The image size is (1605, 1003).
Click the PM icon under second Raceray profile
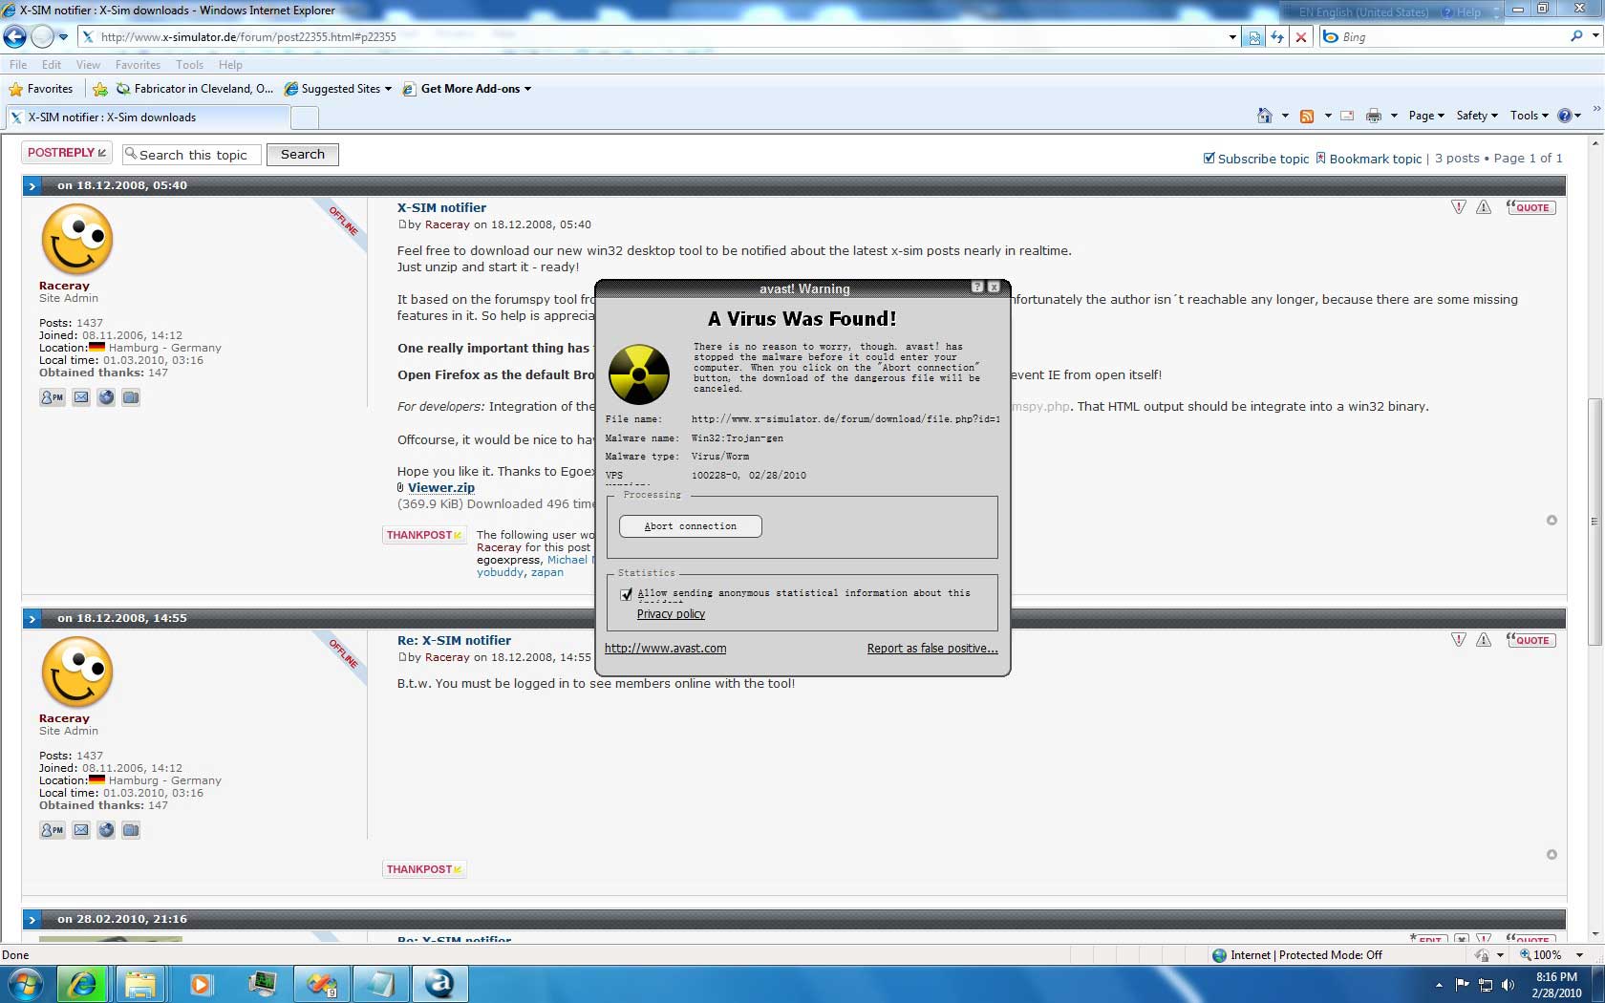pos(53,830)
